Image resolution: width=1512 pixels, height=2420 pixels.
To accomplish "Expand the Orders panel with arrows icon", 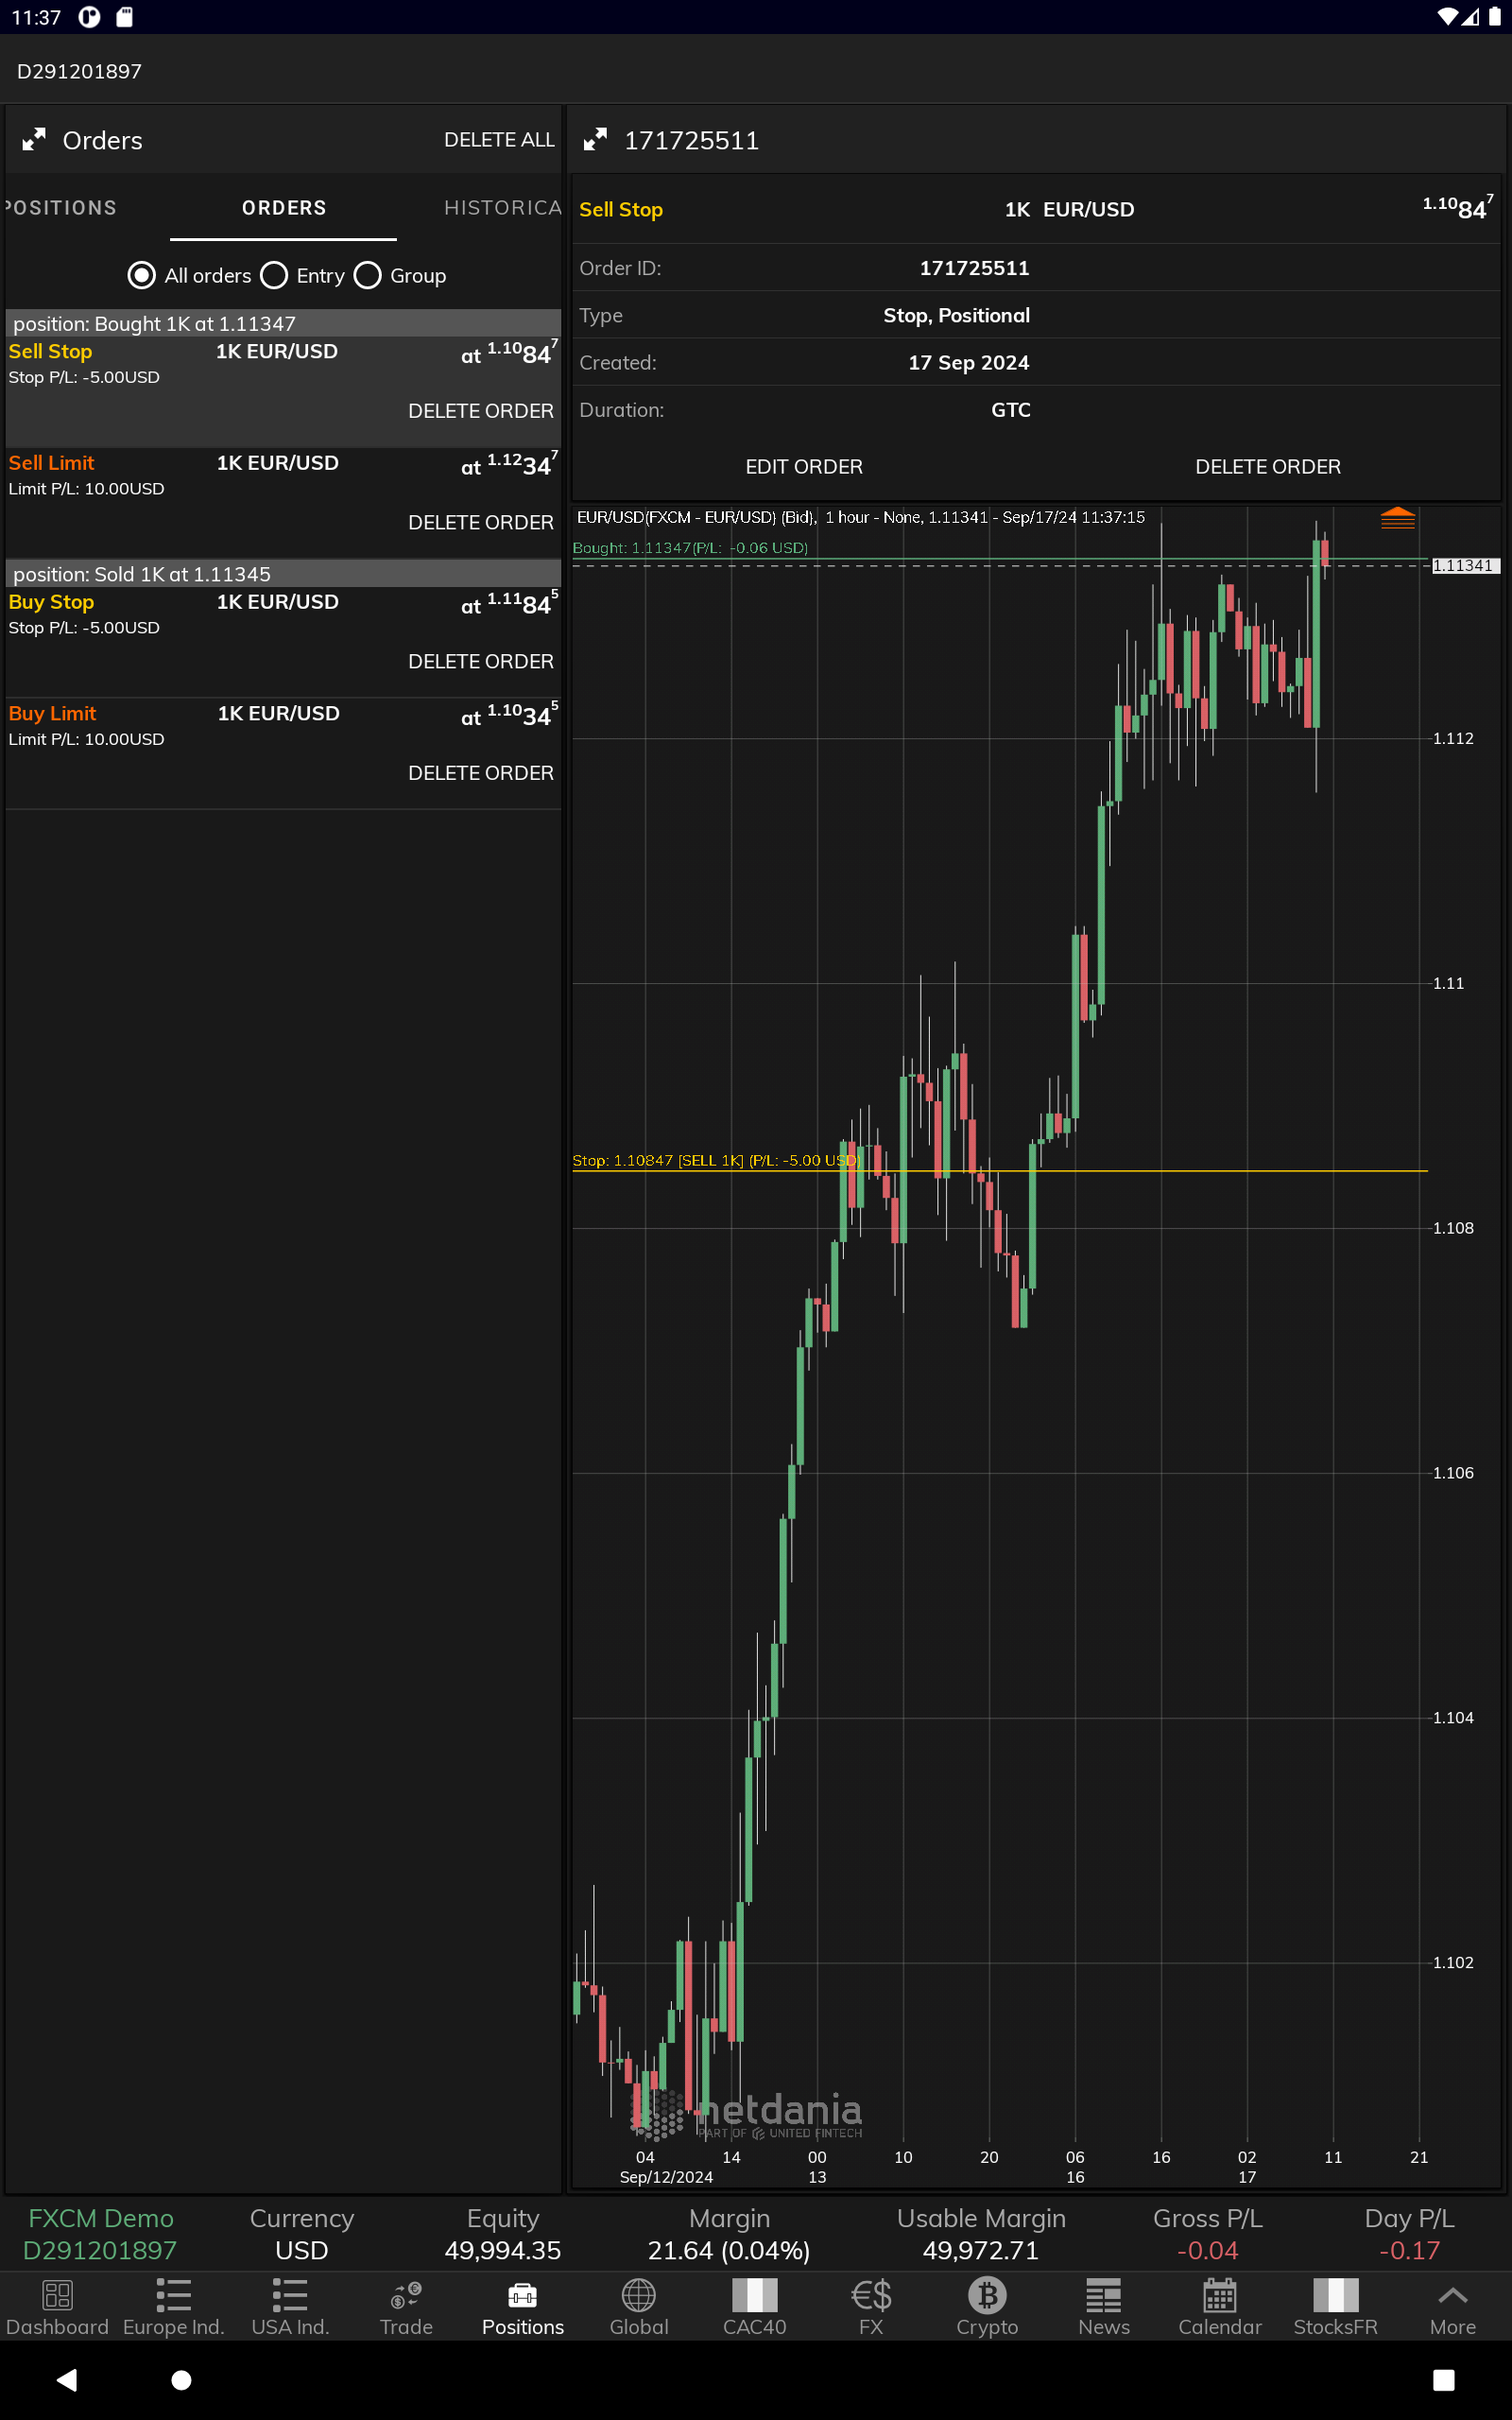I will pyautogui.click(x=34, y=140).
